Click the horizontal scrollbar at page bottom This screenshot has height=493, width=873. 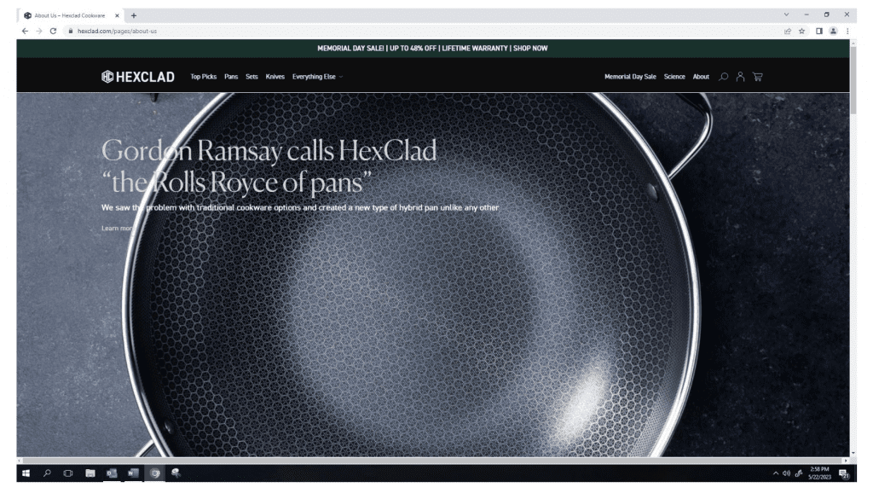click(x=432, y=461)
